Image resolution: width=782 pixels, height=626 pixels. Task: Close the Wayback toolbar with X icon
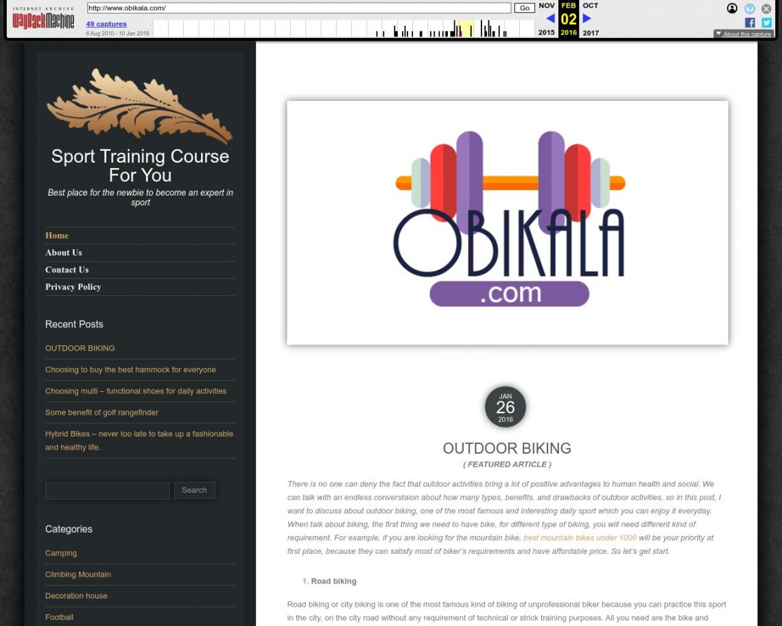click(766, 8)
